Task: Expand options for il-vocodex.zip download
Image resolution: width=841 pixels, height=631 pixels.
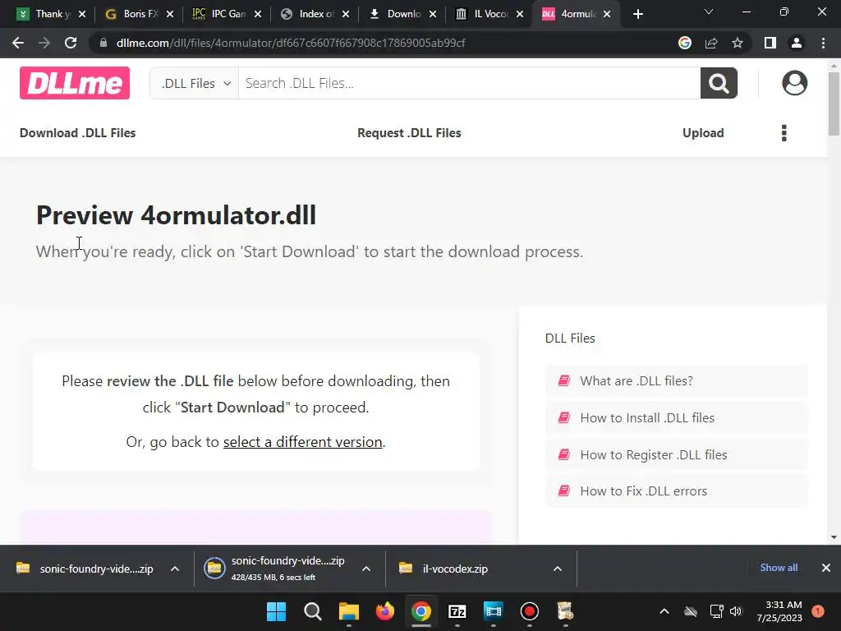Action: [558, 569]
